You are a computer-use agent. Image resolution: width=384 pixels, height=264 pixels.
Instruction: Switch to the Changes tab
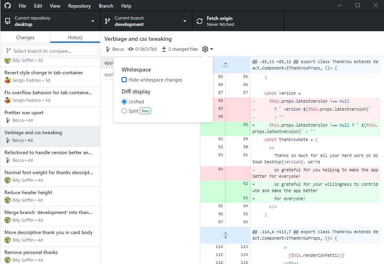25,37
